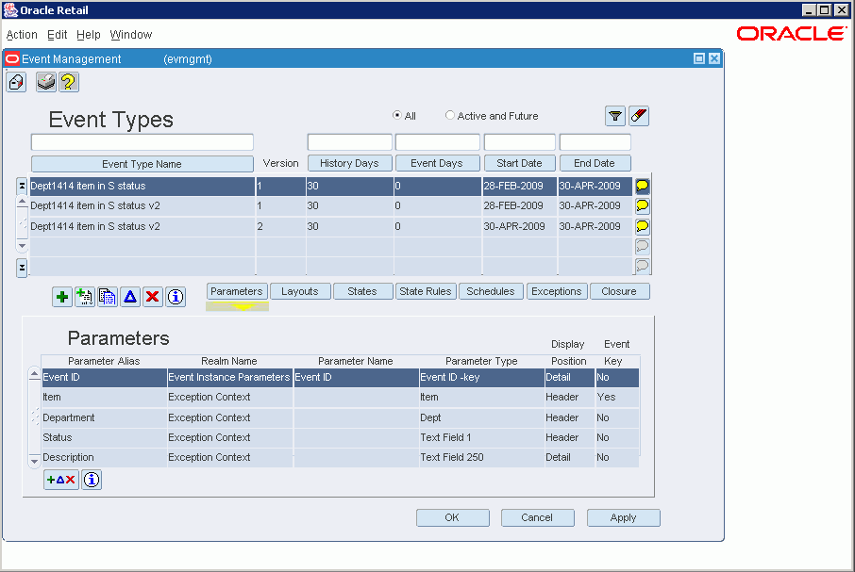This screenshot has width=855, height=572.
Task: Click the Apply button
Action: [x=623, y=517]
